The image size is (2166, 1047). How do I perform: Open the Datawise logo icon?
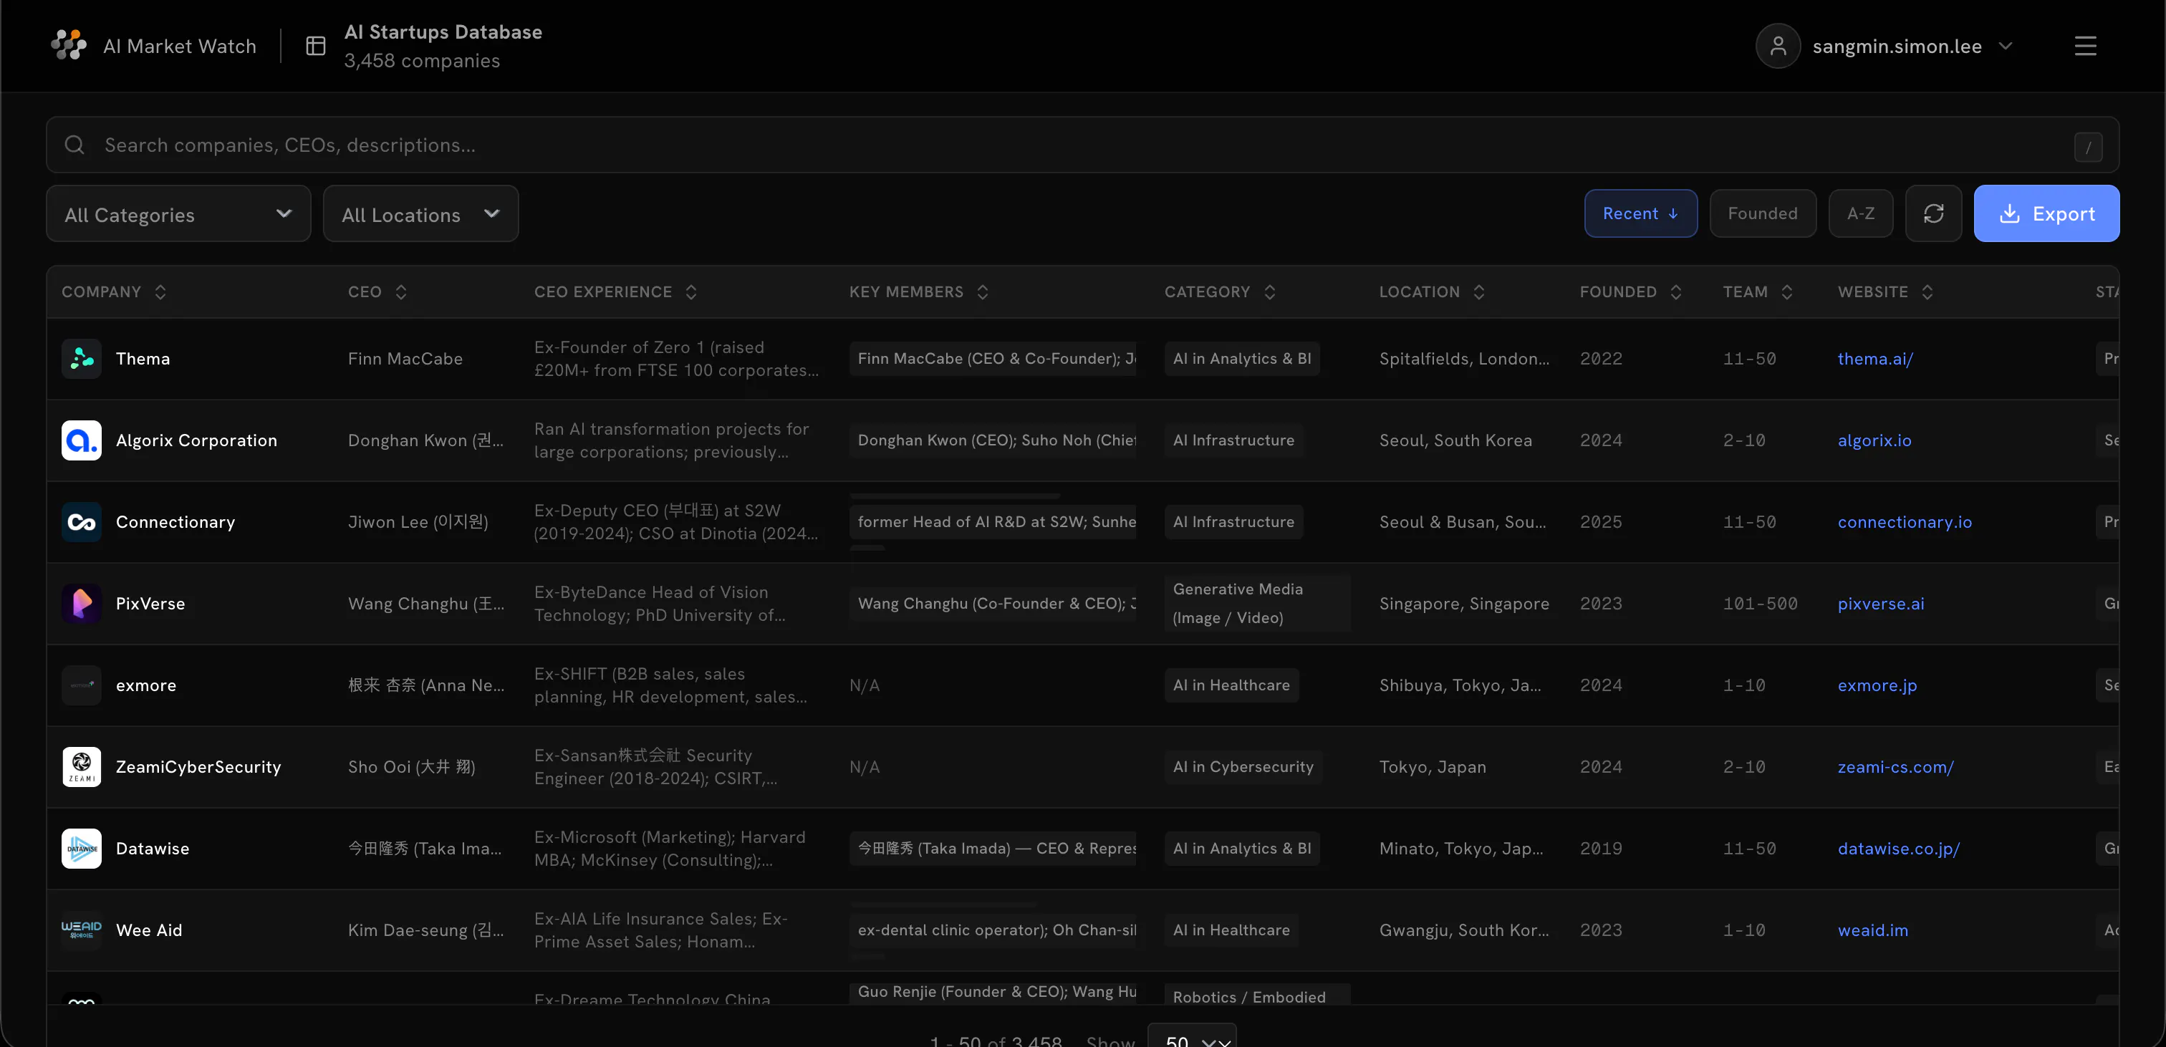coord(82,848)
